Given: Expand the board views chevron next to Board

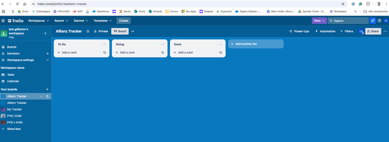Looking at the screenshot, I should click(x=133, y=31).
